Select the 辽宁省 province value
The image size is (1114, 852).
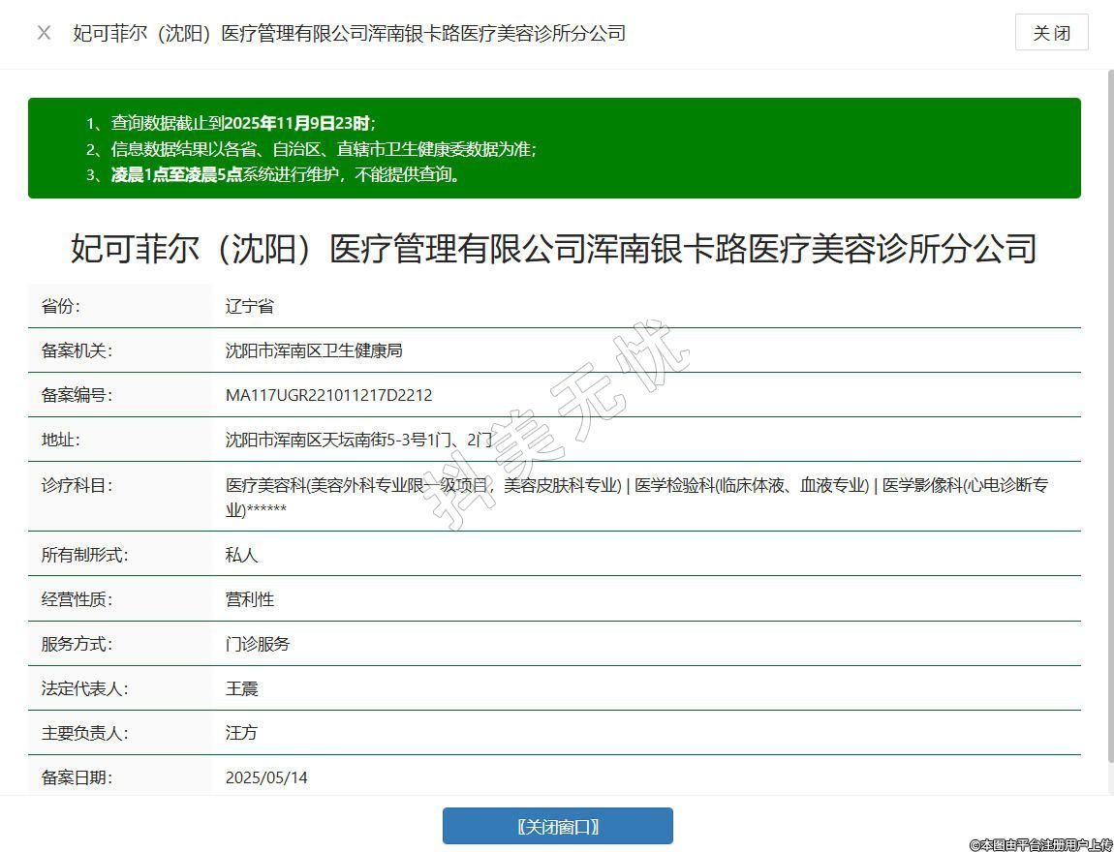250,306
